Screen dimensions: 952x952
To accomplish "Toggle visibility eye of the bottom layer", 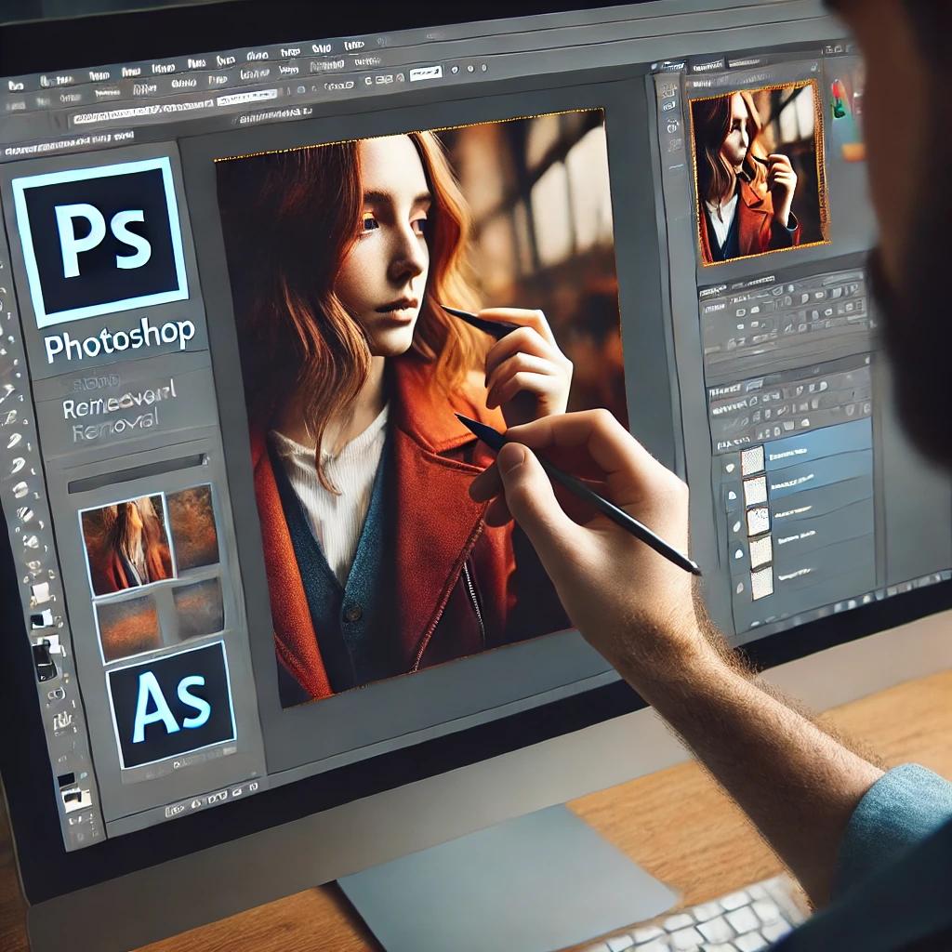I will [x=740, y=588].
